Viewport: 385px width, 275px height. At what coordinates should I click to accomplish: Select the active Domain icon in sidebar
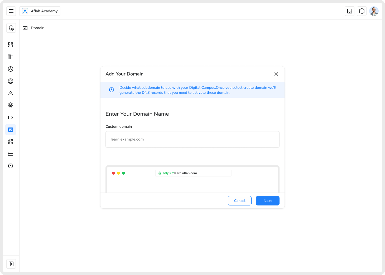pos(11,130)
